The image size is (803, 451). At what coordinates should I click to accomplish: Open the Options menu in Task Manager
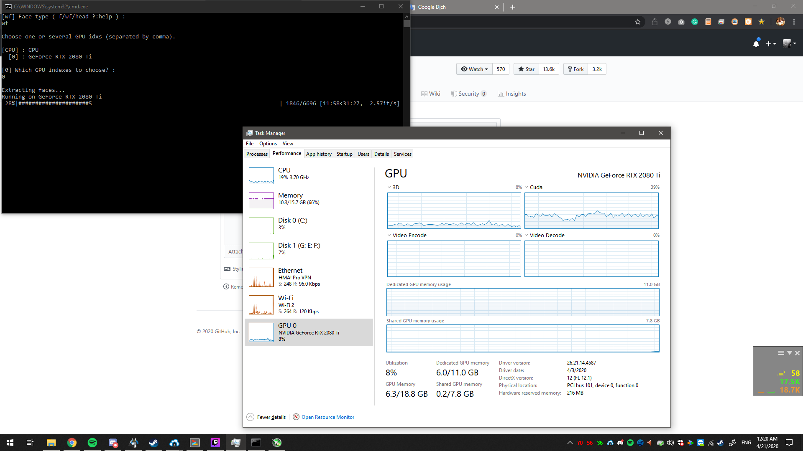click(268, 143)
